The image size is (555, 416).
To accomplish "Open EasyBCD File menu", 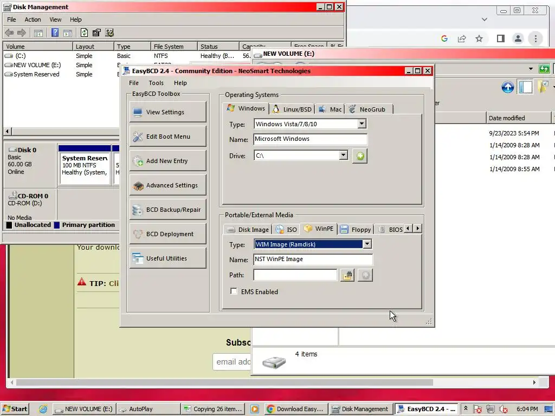I will pos(134,83).
